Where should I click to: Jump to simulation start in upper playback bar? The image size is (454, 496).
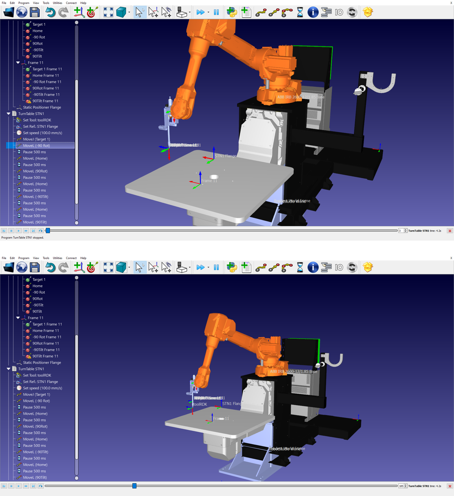click(x=4, y=231)
